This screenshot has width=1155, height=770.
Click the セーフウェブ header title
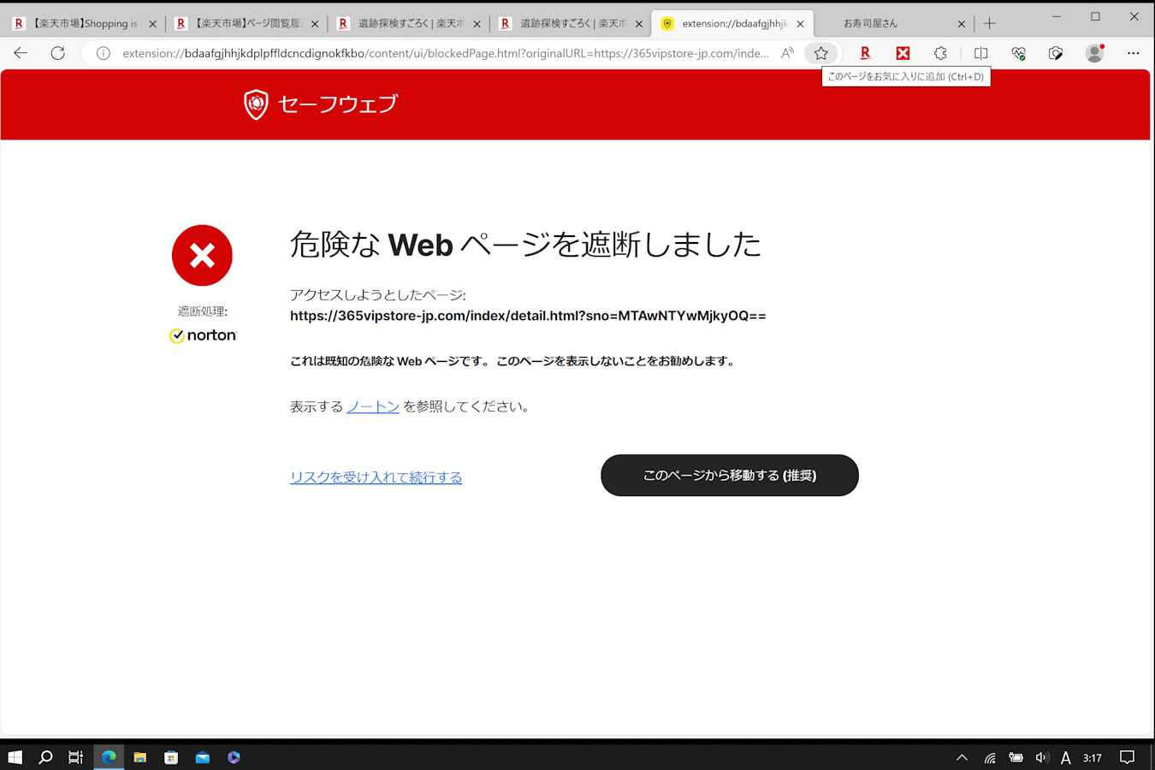coord(338,104)
